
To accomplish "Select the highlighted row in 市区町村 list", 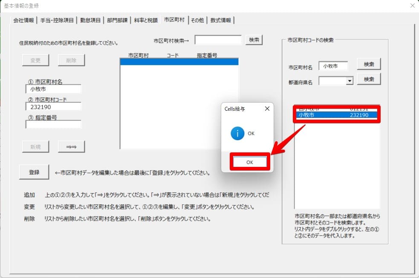I will click(x=179, y=62).
